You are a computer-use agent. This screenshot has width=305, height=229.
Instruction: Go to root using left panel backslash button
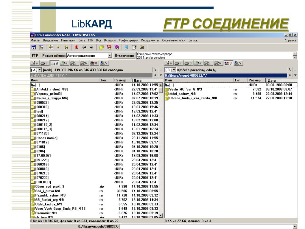tap(155, 70)
